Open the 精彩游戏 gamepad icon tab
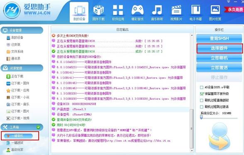 pos(137,13)
